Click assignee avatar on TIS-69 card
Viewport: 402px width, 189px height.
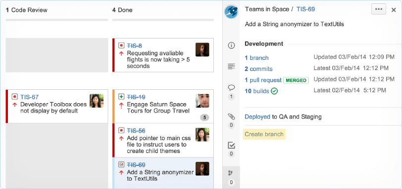(x=202, y=169)
